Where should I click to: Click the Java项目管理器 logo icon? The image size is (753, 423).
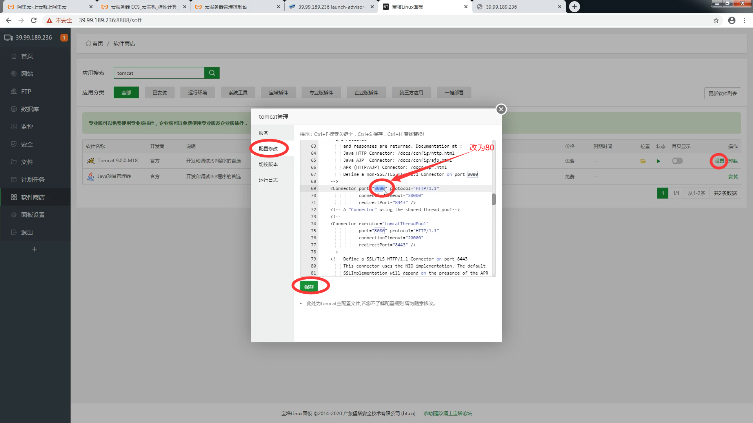point(91,176)
